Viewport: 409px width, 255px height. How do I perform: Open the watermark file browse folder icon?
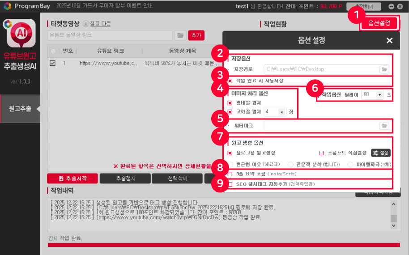pyautogui.click(x=384, y=126)
